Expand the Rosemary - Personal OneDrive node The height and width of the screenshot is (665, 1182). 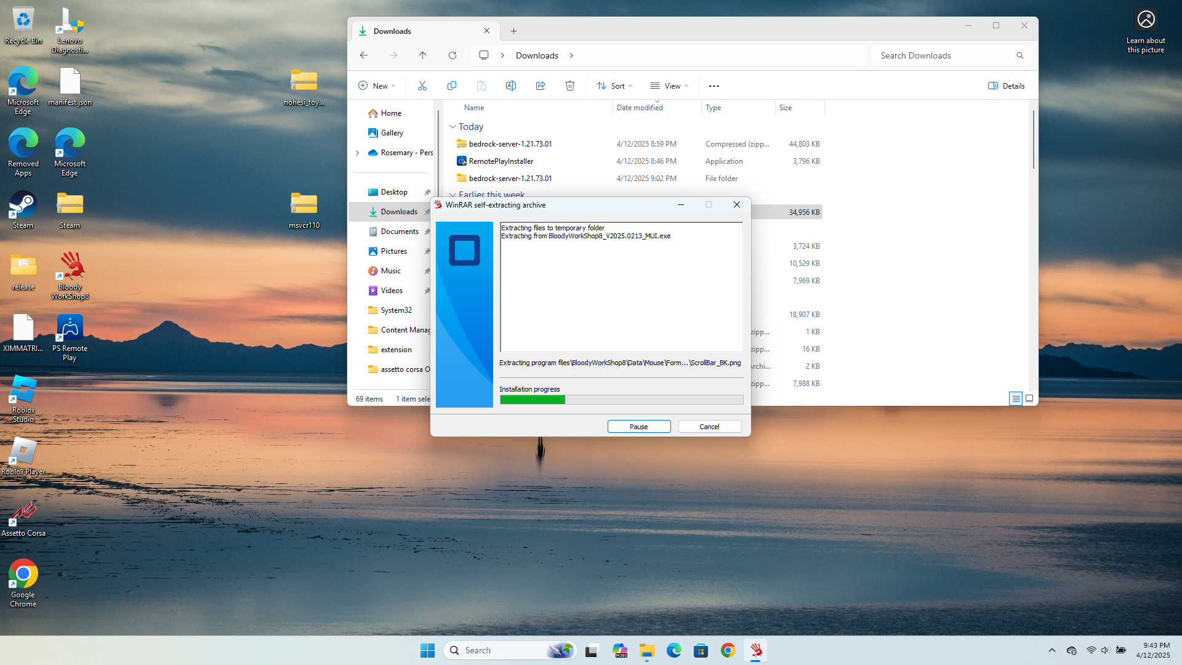coord(357,153)
